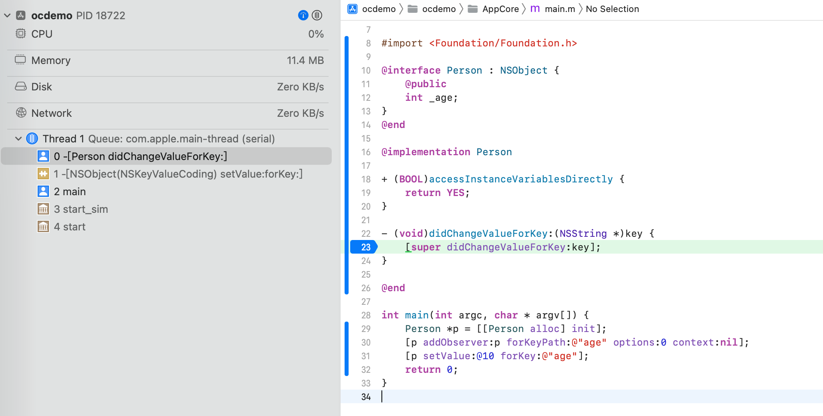Open the Network report row
The image size is (823, 416).
[x=168, y=113]
